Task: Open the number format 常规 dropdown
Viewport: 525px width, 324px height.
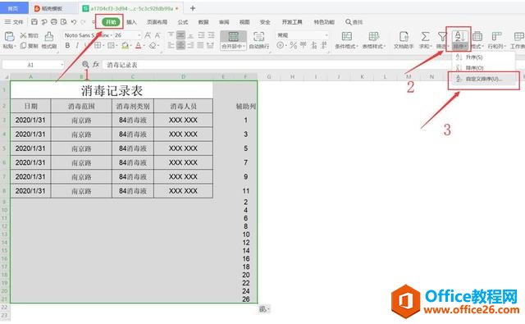Action: [x=326, y=35]
